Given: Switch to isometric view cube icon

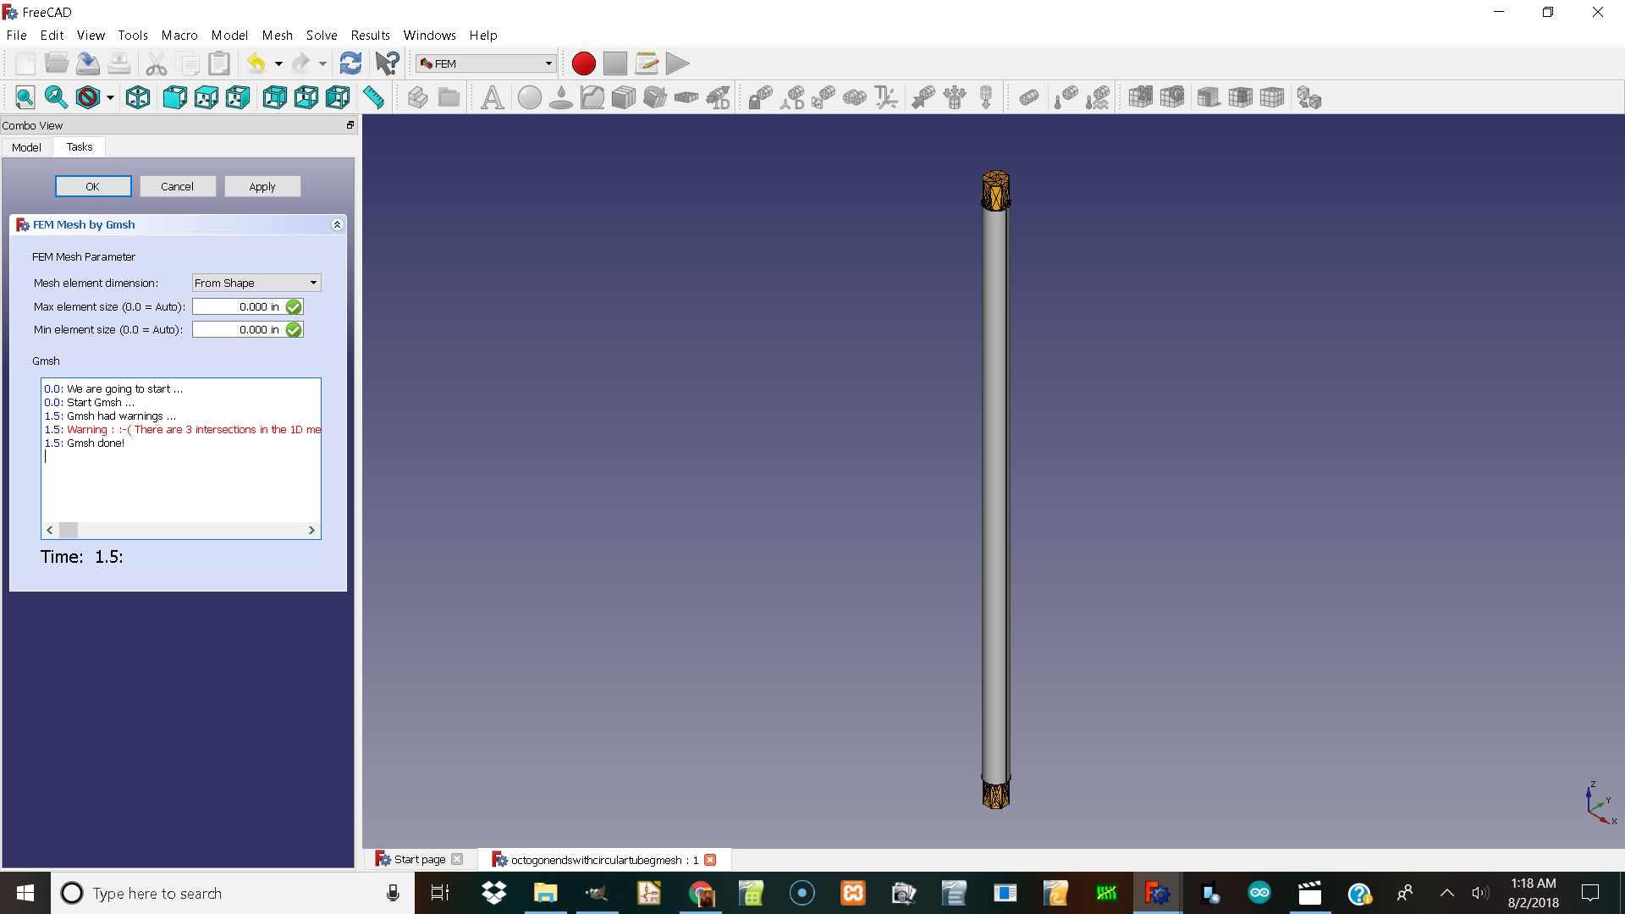Looking at the screenshot, I should coord(138,97).
